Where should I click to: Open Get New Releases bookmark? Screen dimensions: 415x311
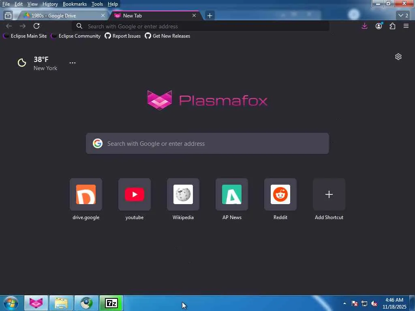click(x=167, y=36)
